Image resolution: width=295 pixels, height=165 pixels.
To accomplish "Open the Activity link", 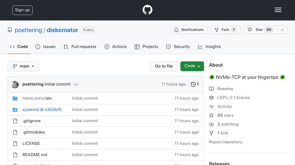I will click(x=224, y=106).
